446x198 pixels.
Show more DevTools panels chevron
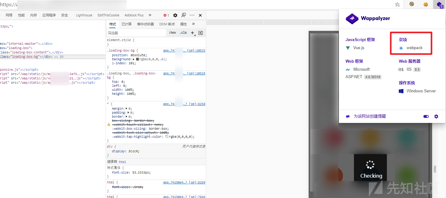pyautogui.click(x=150, y=15)
